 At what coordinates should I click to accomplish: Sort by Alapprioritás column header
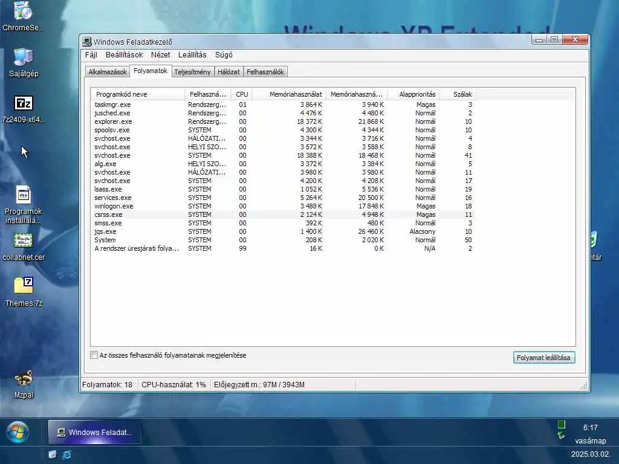(x=413, y=94)
